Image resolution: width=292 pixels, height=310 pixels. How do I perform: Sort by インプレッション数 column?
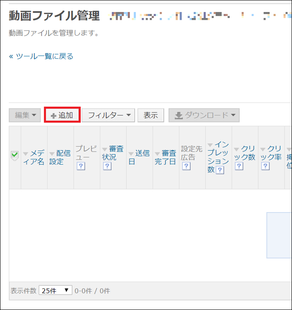tap(218, 157)
